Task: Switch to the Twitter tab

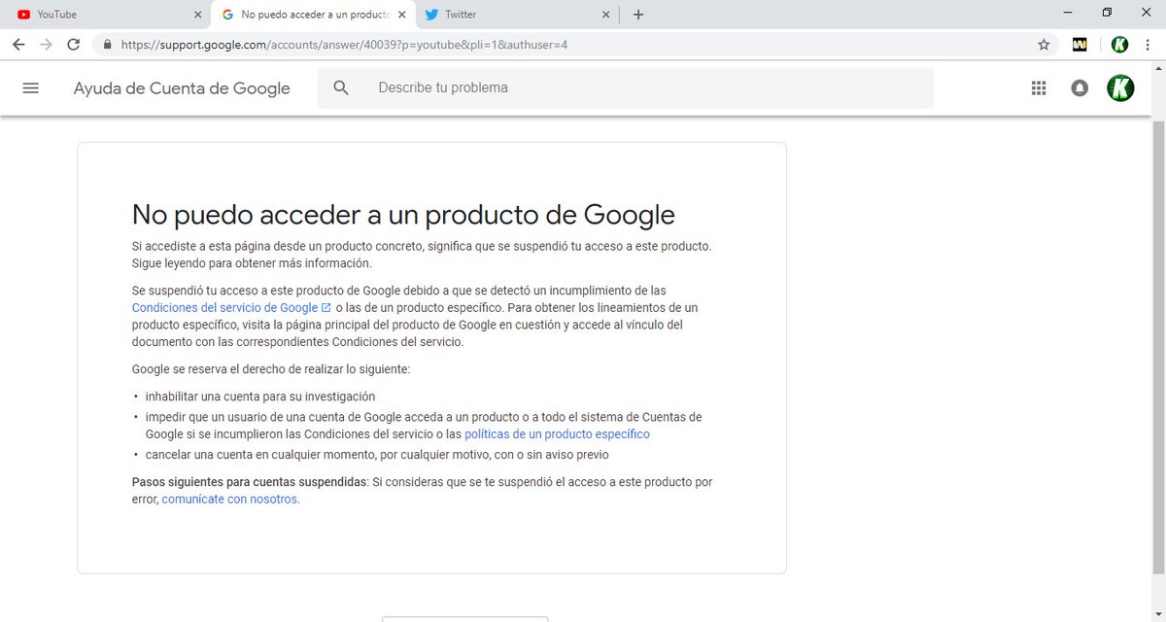Action: click(x=519, y=15)
